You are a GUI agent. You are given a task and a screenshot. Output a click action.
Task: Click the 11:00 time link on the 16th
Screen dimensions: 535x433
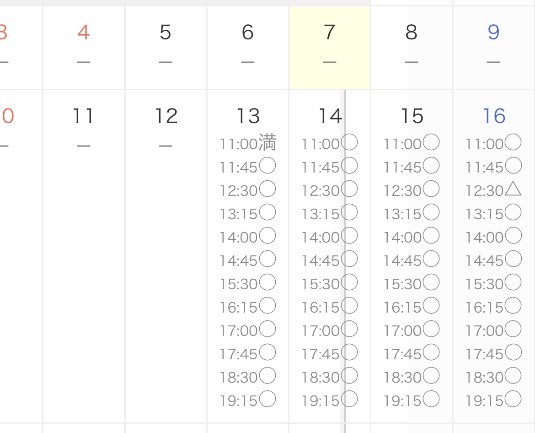[x=485, y=144]
